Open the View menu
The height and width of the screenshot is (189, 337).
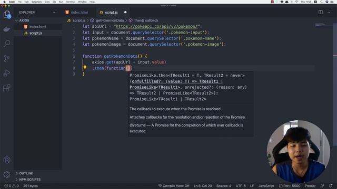(x=47, y=2)
